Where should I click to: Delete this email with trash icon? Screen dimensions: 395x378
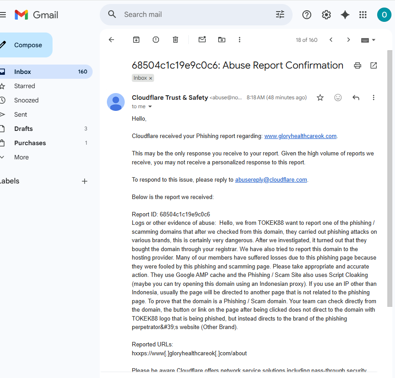[175, 40]
